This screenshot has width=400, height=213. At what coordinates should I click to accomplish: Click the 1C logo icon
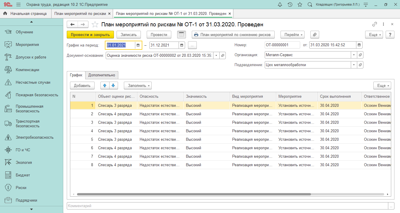pos(7,5)
